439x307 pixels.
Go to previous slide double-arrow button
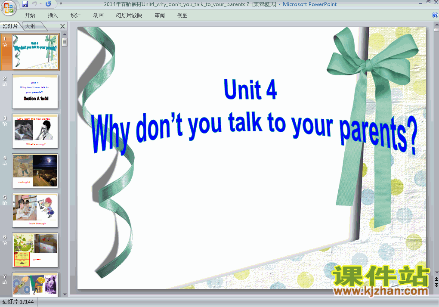click(436, 279)
